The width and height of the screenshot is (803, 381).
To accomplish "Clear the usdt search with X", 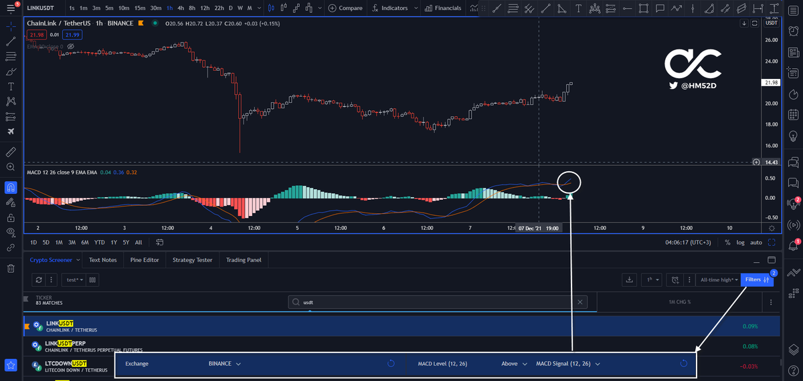I will (x=579, y=302).
